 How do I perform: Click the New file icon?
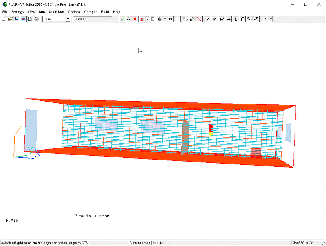coord(4,19)
